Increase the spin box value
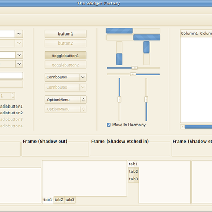The width and height of the screenshot is (212, 212). tap(13, 94)
